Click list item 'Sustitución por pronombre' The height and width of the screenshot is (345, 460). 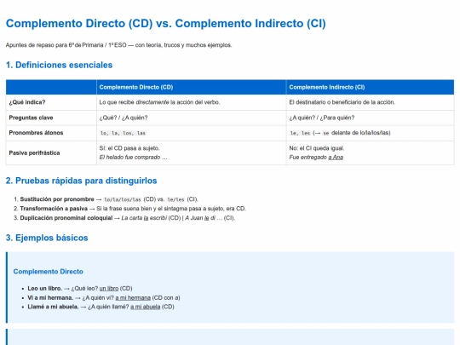tap(57, 199)
